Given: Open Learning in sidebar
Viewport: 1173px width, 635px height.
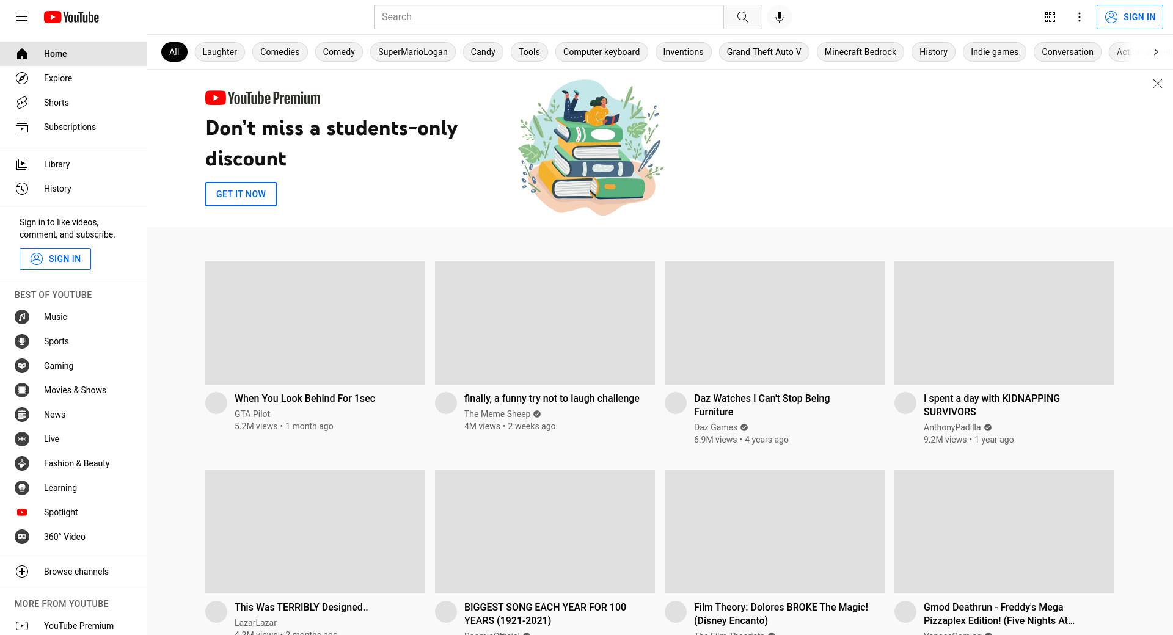Looking at the screenshot, I should pos(73,488).
